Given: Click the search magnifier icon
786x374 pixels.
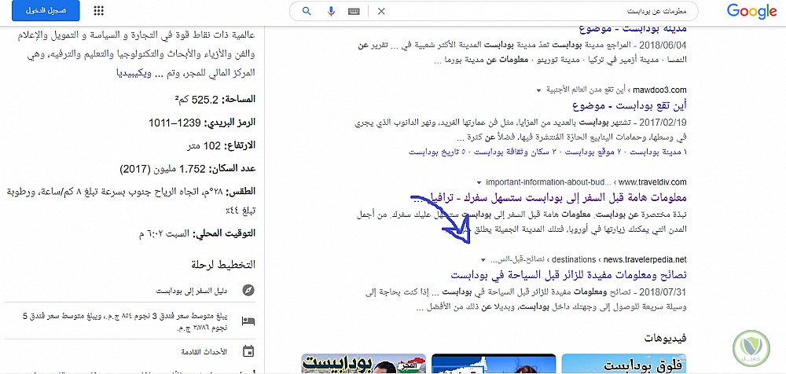Looking at the screenshot, I should point(307,11).
